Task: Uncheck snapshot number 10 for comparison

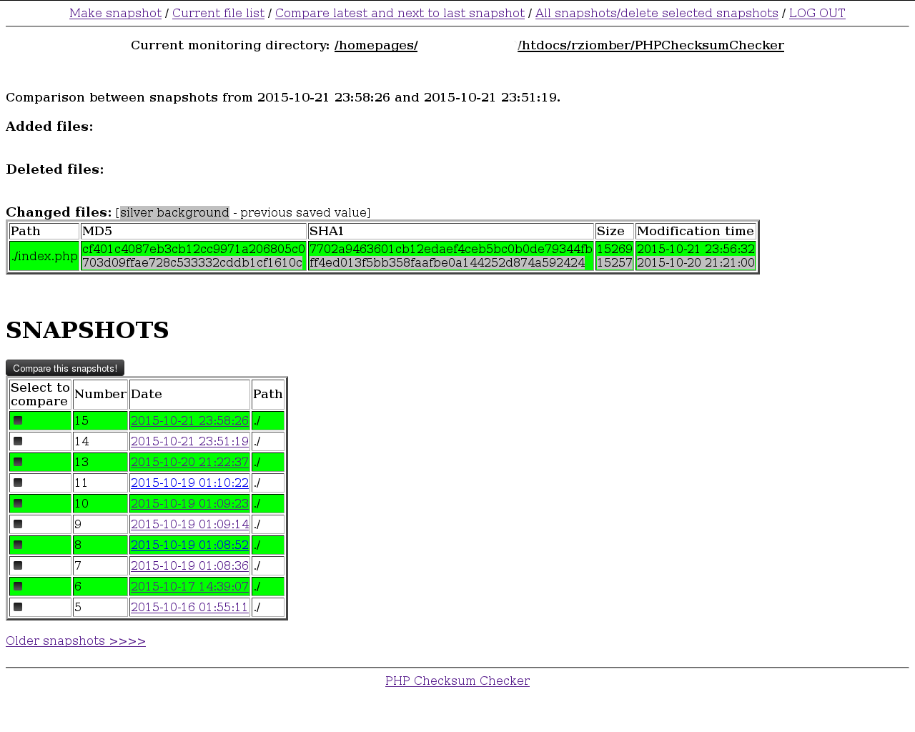Action: (x=17, y=503)
